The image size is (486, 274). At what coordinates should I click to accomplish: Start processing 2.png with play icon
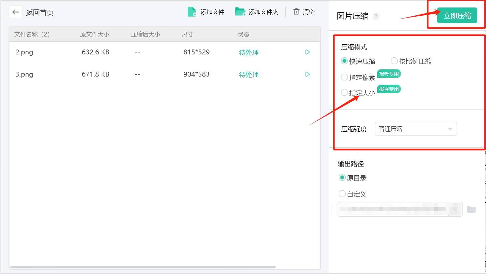[x=307, y=52]
